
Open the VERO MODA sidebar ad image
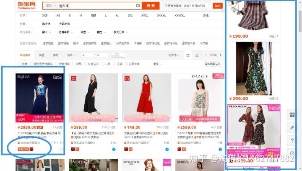[x=254, y=131]
